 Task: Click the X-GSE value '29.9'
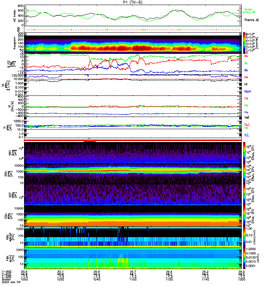pos(96,272)
